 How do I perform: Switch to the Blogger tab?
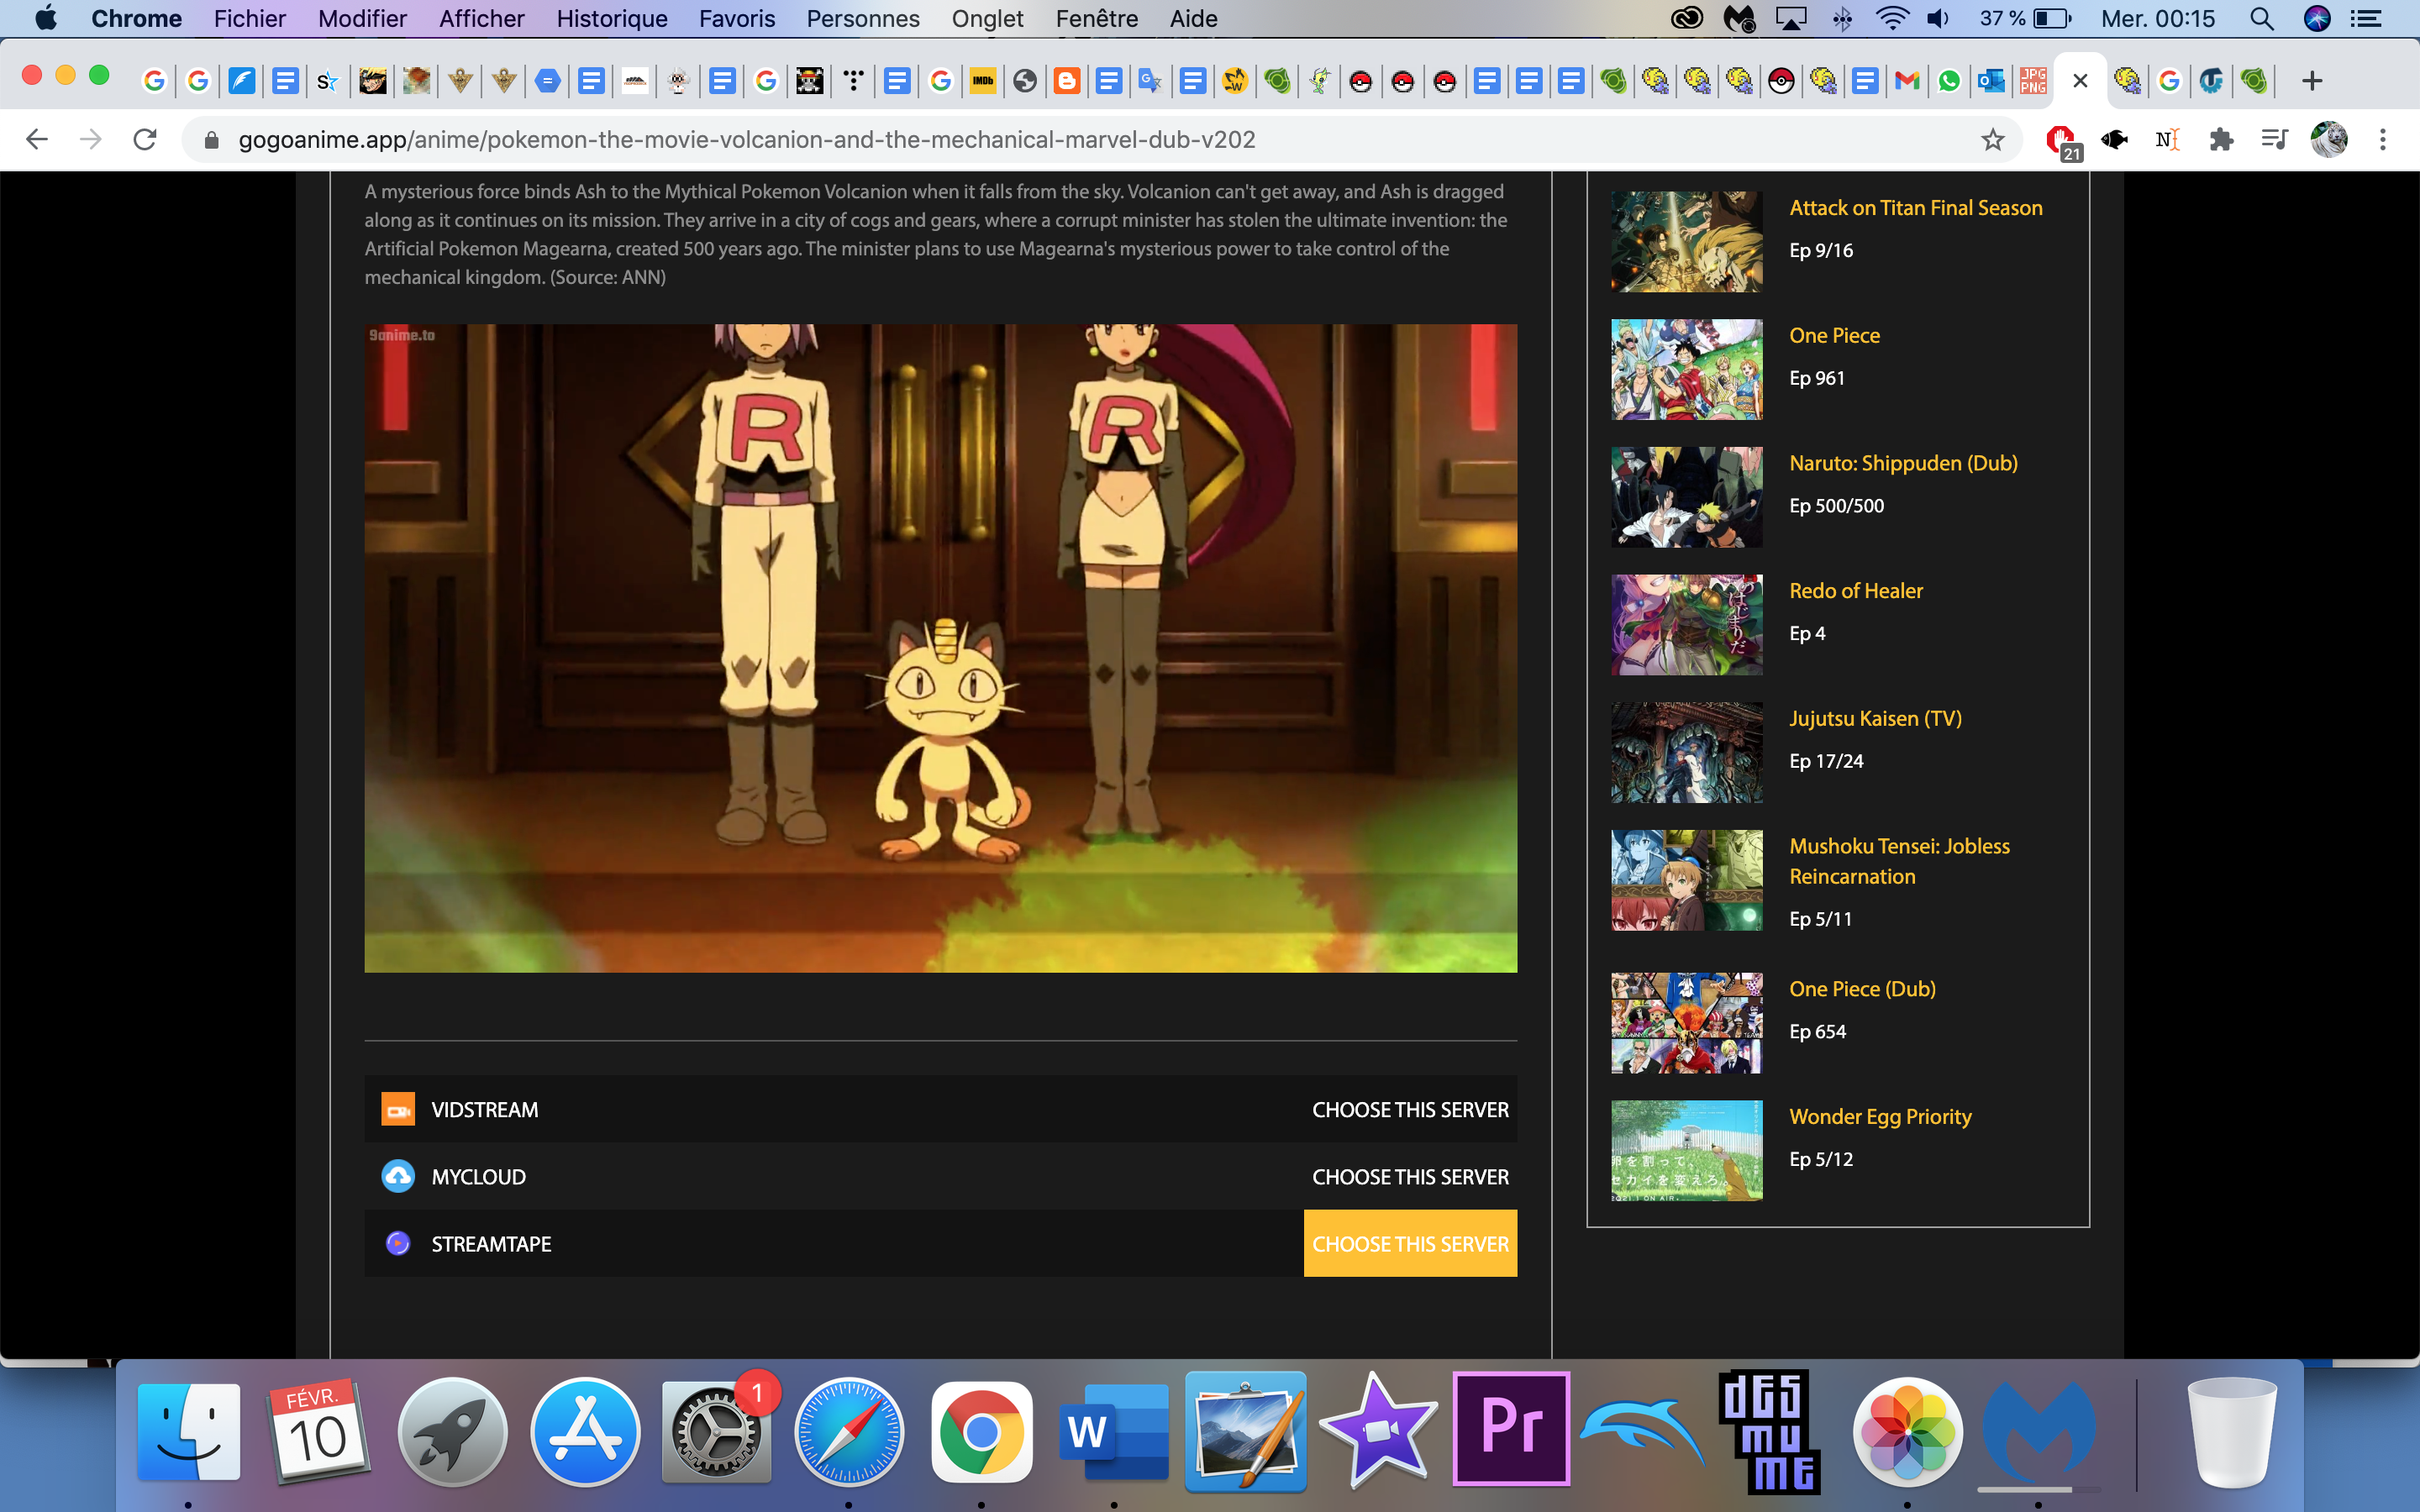coord(1067,81)
